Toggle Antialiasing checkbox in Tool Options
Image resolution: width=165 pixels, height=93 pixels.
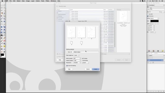point(148,16)
